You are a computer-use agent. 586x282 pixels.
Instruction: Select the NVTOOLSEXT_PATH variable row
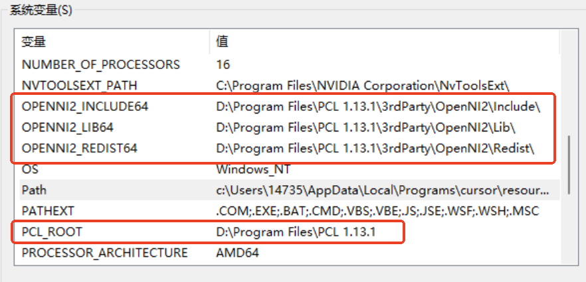290,86
